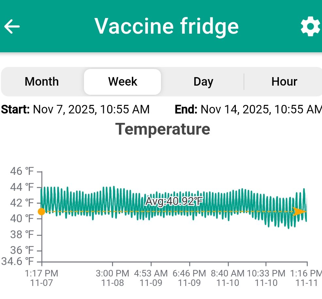Image resolution: width=322 pixels, height=299 pixels.
Task: Switch to the Day view tab
Action: click(x=203, y=81)
